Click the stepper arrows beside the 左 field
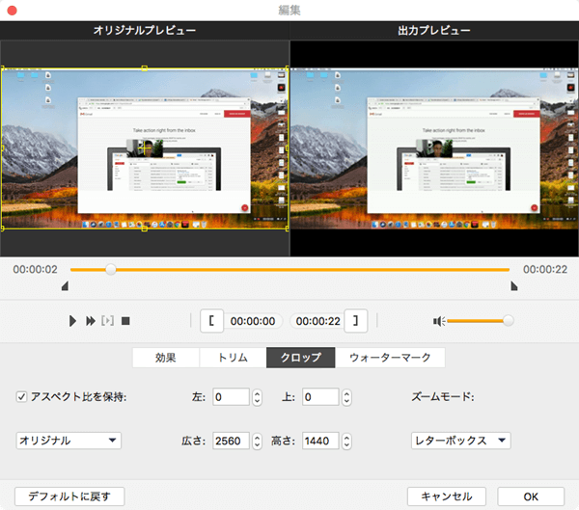The width and height of the screenshot is (579, 510). [x=258, y=396]
